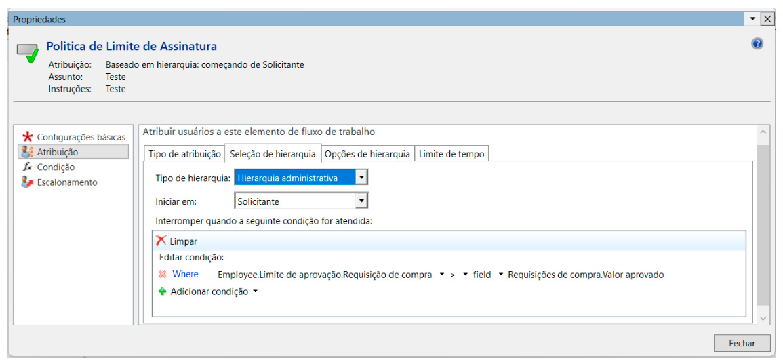Click the Escalonamento user arrow icon
Viewport: 783px width, 364px height.
coord(27,182)
